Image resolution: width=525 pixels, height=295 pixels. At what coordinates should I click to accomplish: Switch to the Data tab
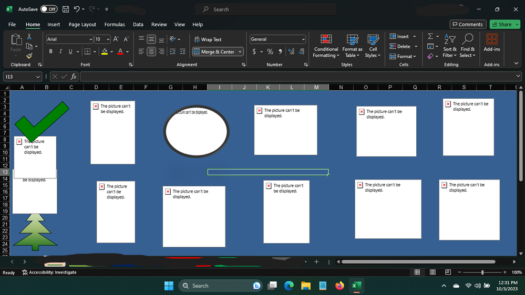tap(138, 25)
